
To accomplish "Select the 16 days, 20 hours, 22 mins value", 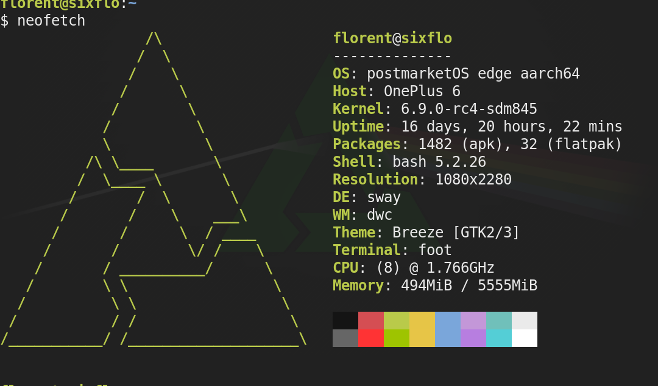I will click(x=511, y=126).
